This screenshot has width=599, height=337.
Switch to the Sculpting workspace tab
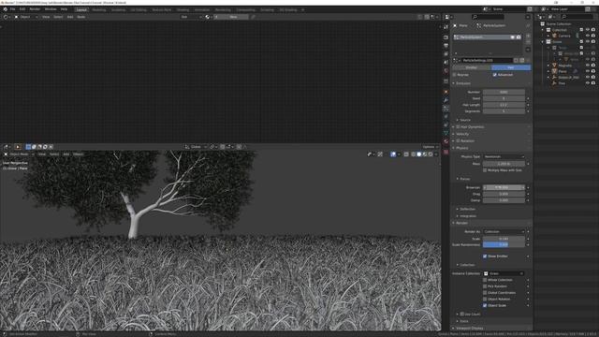point(119,9)
